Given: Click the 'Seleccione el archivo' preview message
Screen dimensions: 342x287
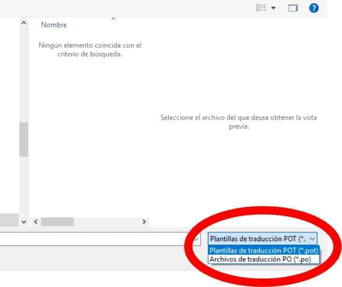Looking at the screenshot, I should (x=239, y=122).
